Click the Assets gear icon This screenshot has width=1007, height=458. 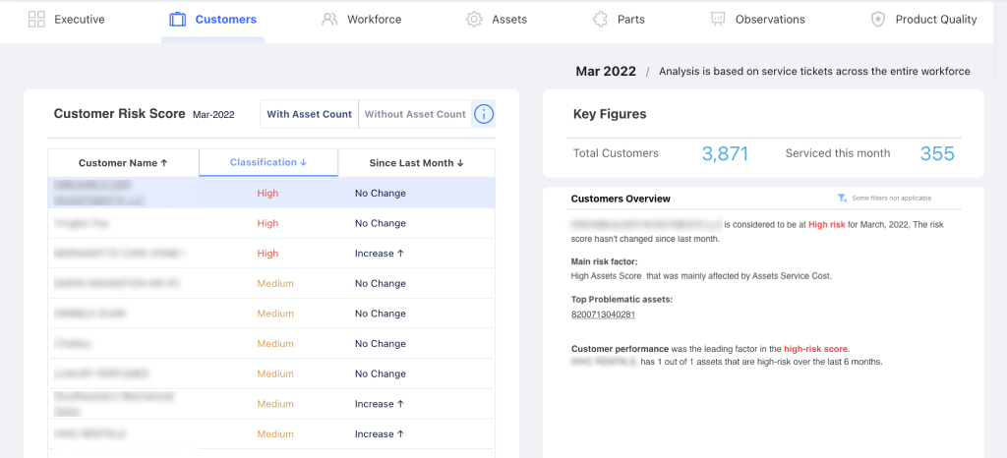coord(474,19)
